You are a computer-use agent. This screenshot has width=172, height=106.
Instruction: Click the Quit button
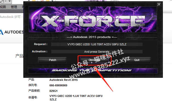point(137,60)
